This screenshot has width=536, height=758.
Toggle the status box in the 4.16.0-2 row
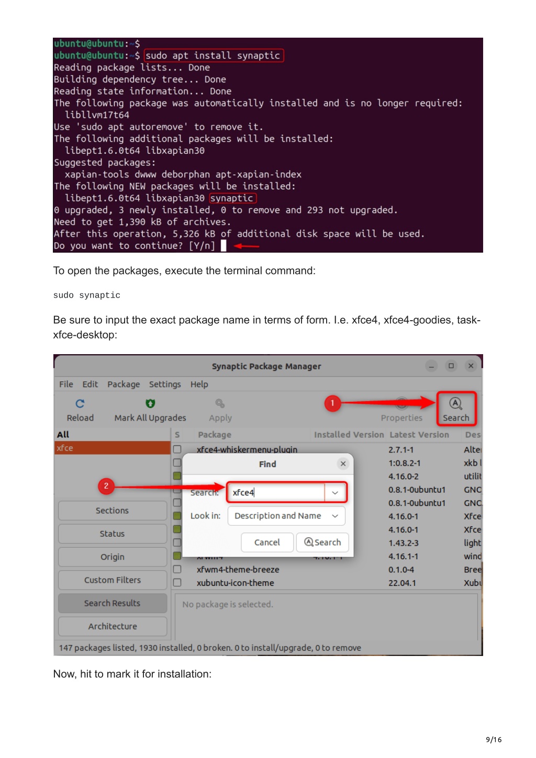177,476
